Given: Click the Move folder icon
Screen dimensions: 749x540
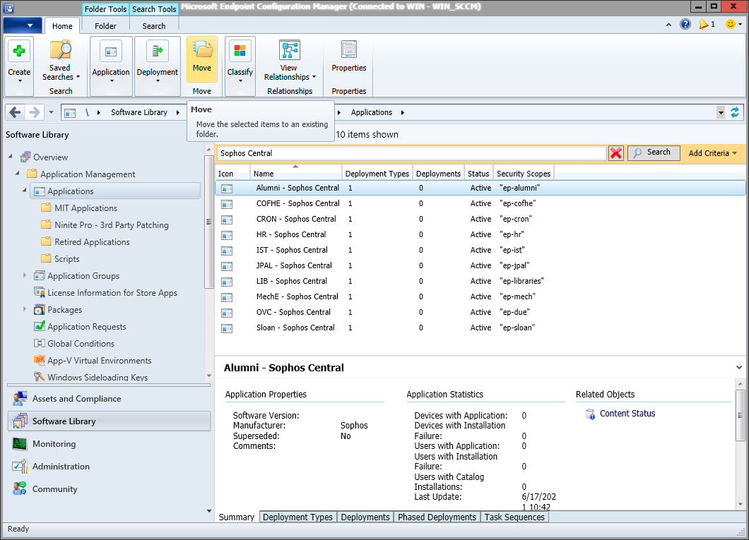Looking at the screenshot, I should tap(202, 49).
